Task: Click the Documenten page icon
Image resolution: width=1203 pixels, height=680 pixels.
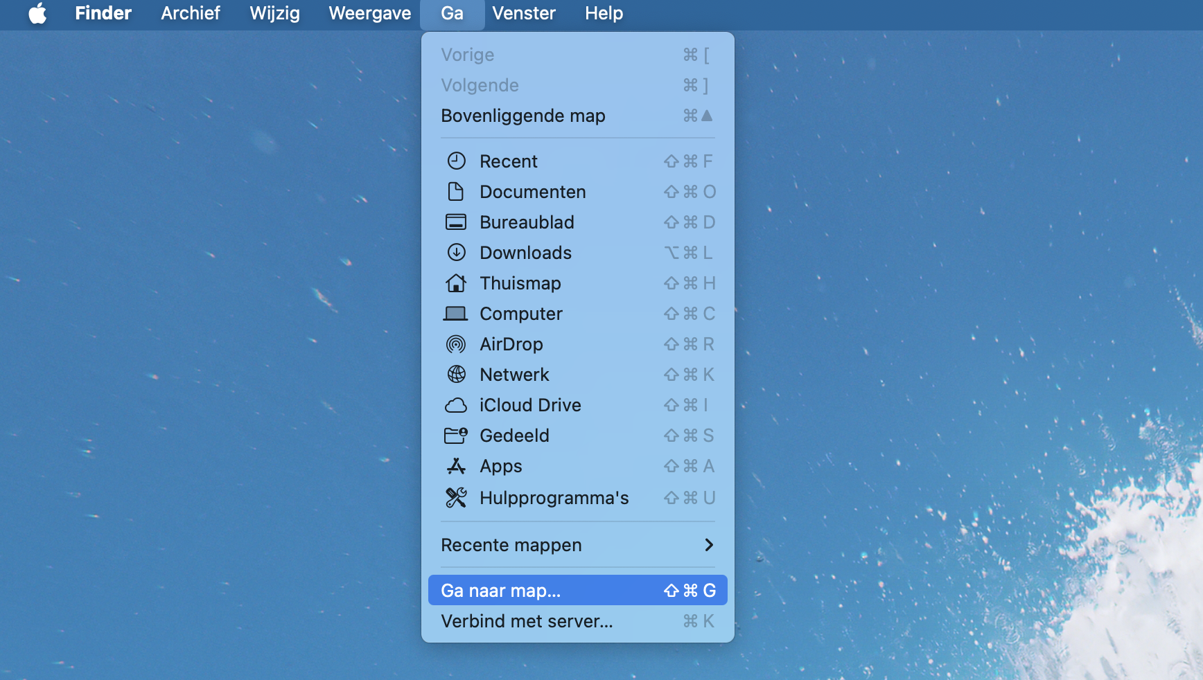Action: pos(456,192)
